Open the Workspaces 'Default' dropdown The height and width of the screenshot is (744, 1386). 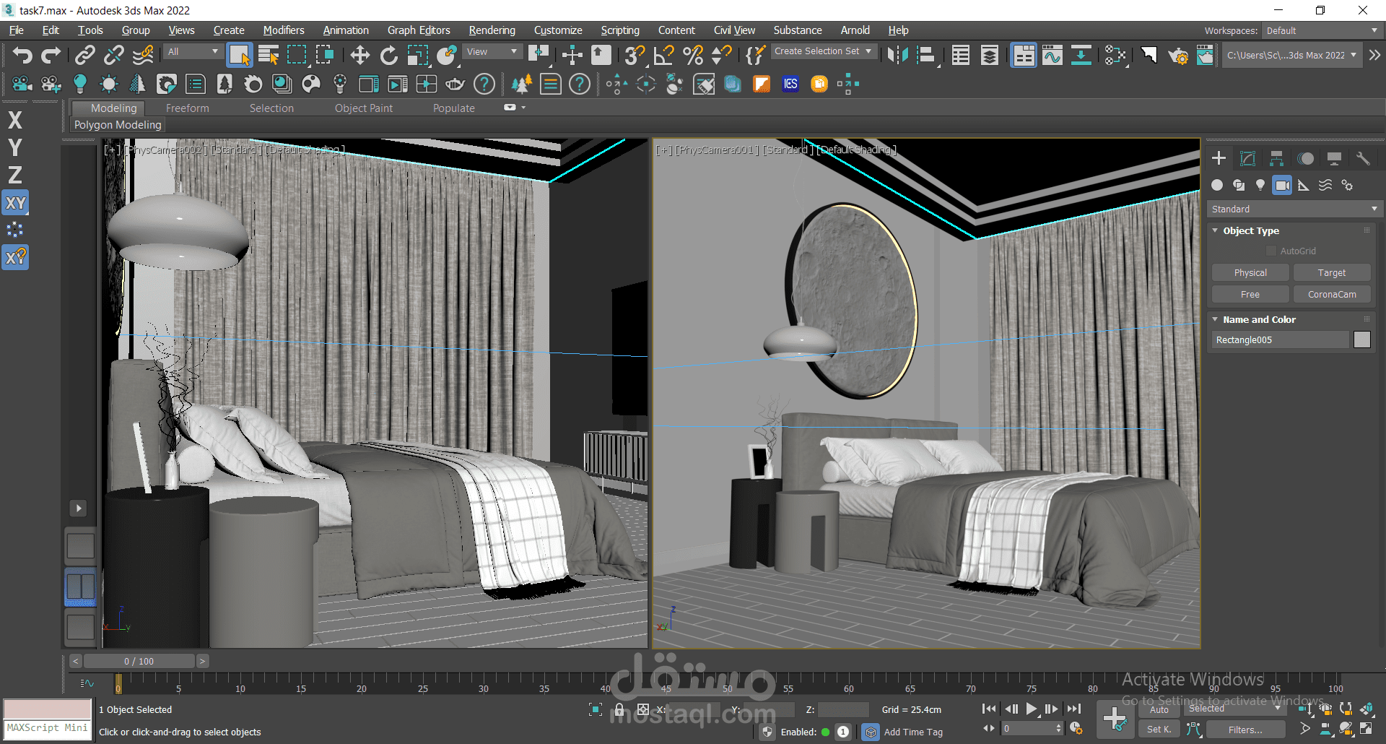(1322, 30)
